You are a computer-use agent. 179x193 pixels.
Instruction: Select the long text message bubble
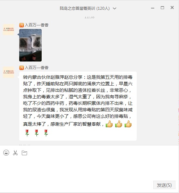point(78,106)
